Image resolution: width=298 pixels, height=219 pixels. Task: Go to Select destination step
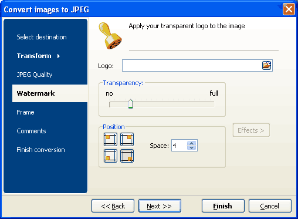(42, 37)
